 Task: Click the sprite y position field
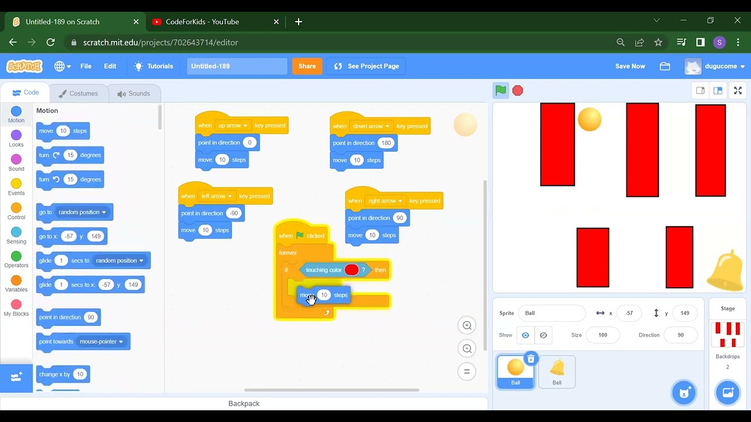click(685, 313)
